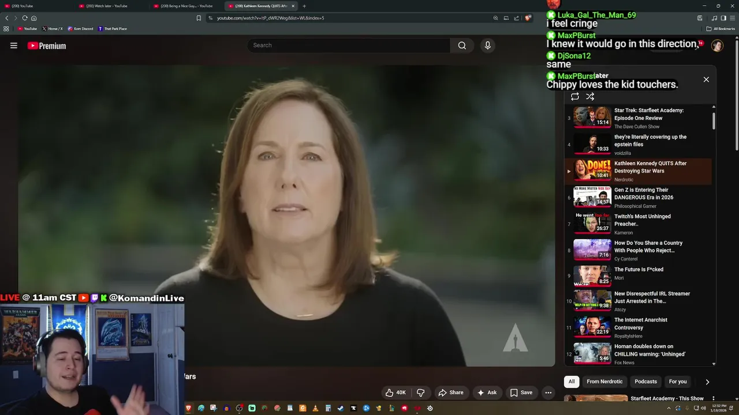Toggle playlist shuffle
739x415 pixels.
coord(590,97)
